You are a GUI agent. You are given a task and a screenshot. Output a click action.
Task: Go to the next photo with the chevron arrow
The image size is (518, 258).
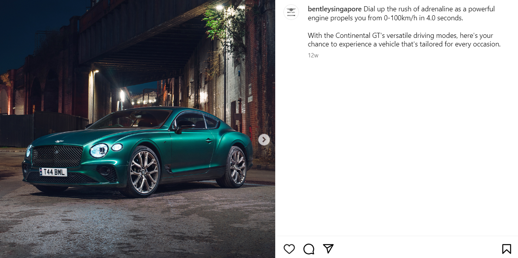pyautogui.click(x=264, y=139)
